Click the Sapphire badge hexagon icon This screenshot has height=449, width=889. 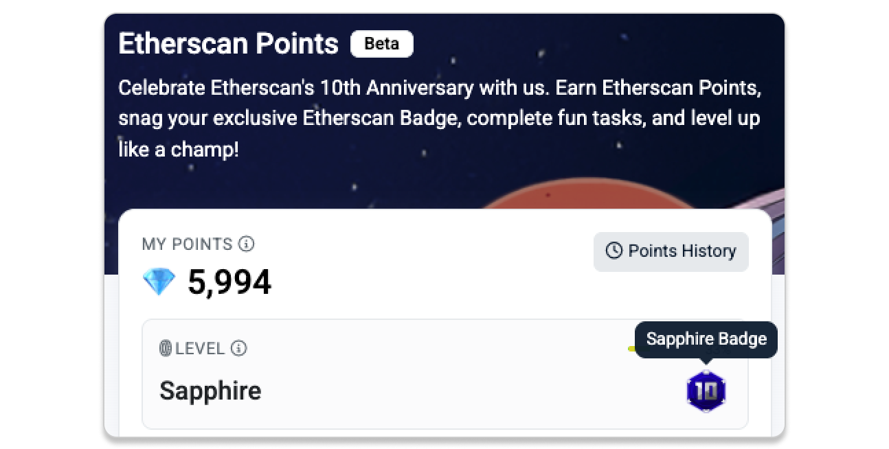pos(706,391)
